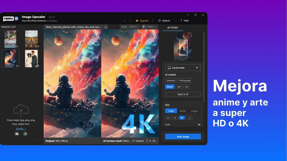Choose the Standard AI model
287x161 pixels.
click(x=171, y=80)
